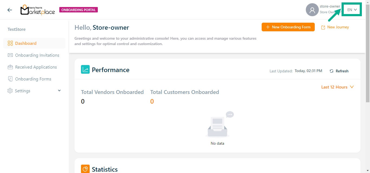Click the Statistics pie chart icon
370x173 pixels.
click(x=85, y=169)
